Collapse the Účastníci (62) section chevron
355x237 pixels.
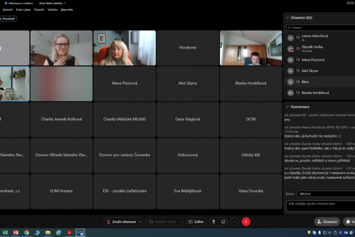pos(288,18)
